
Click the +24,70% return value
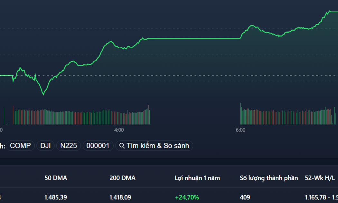coord(187,197)
